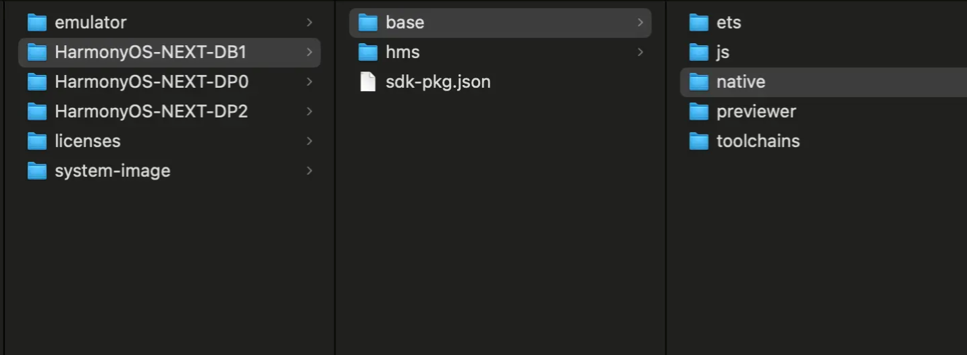
Task: Expand the system-image folder chevron
Action: 309,171
